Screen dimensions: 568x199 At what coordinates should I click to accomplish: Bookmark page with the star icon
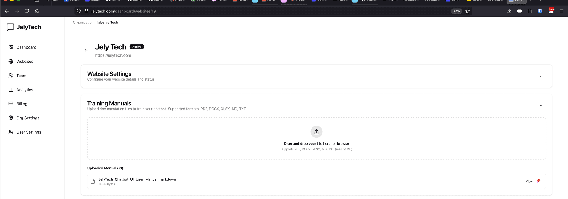coord(467,11)
